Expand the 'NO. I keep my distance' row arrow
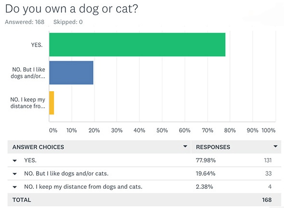Screen dimensions: 284x208 (x=14, y=187)
